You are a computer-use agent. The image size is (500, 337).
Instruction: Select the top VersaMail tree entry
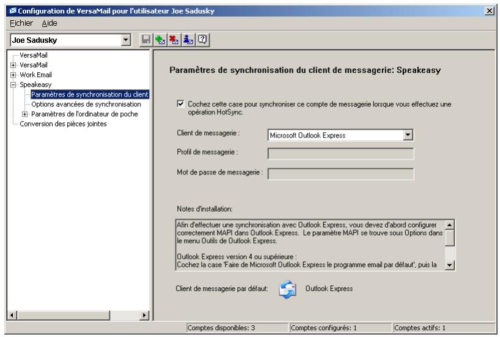(34, 55)
